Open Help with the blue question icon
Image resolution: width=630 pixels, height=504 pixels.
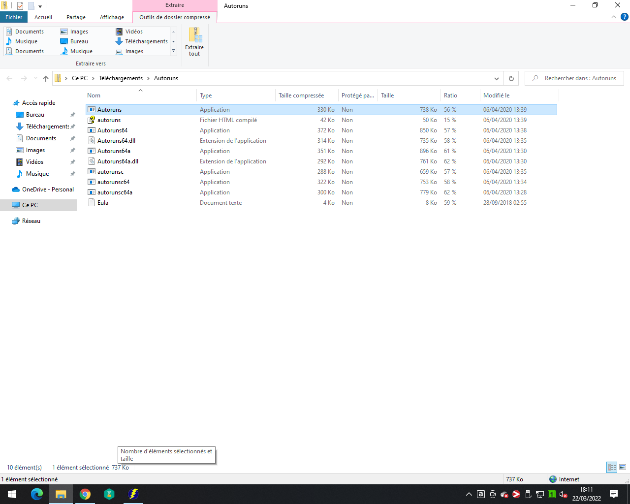tap(624, 17)
